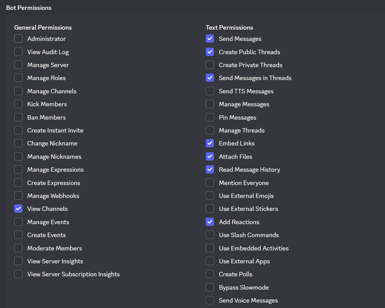
Task: Check the Pin Messages permission
Action: (210, 117)
